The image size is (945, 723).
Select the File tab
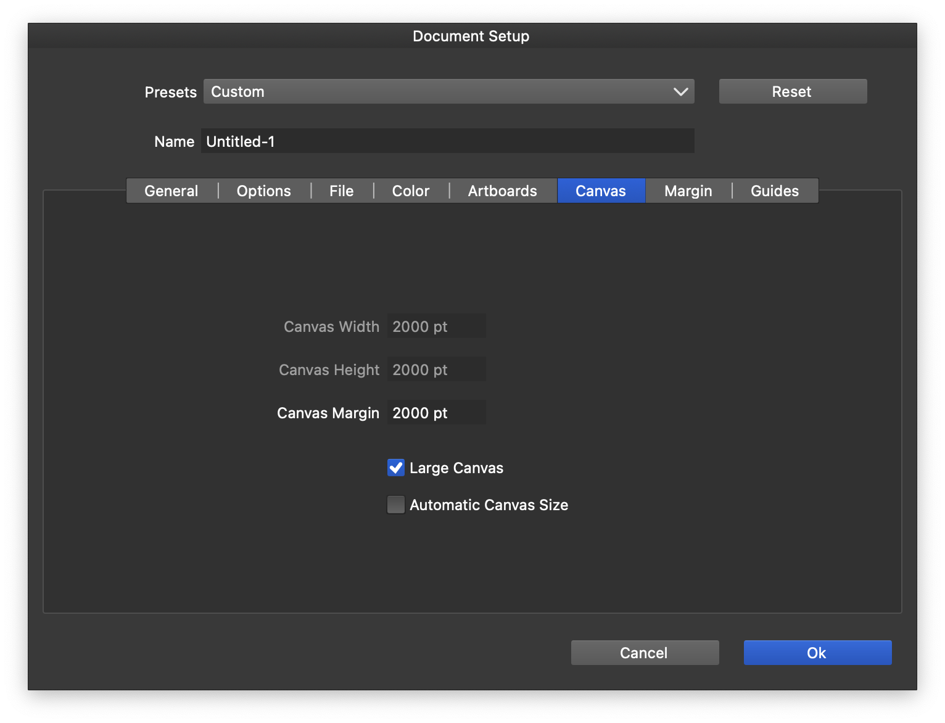(342, 191)
